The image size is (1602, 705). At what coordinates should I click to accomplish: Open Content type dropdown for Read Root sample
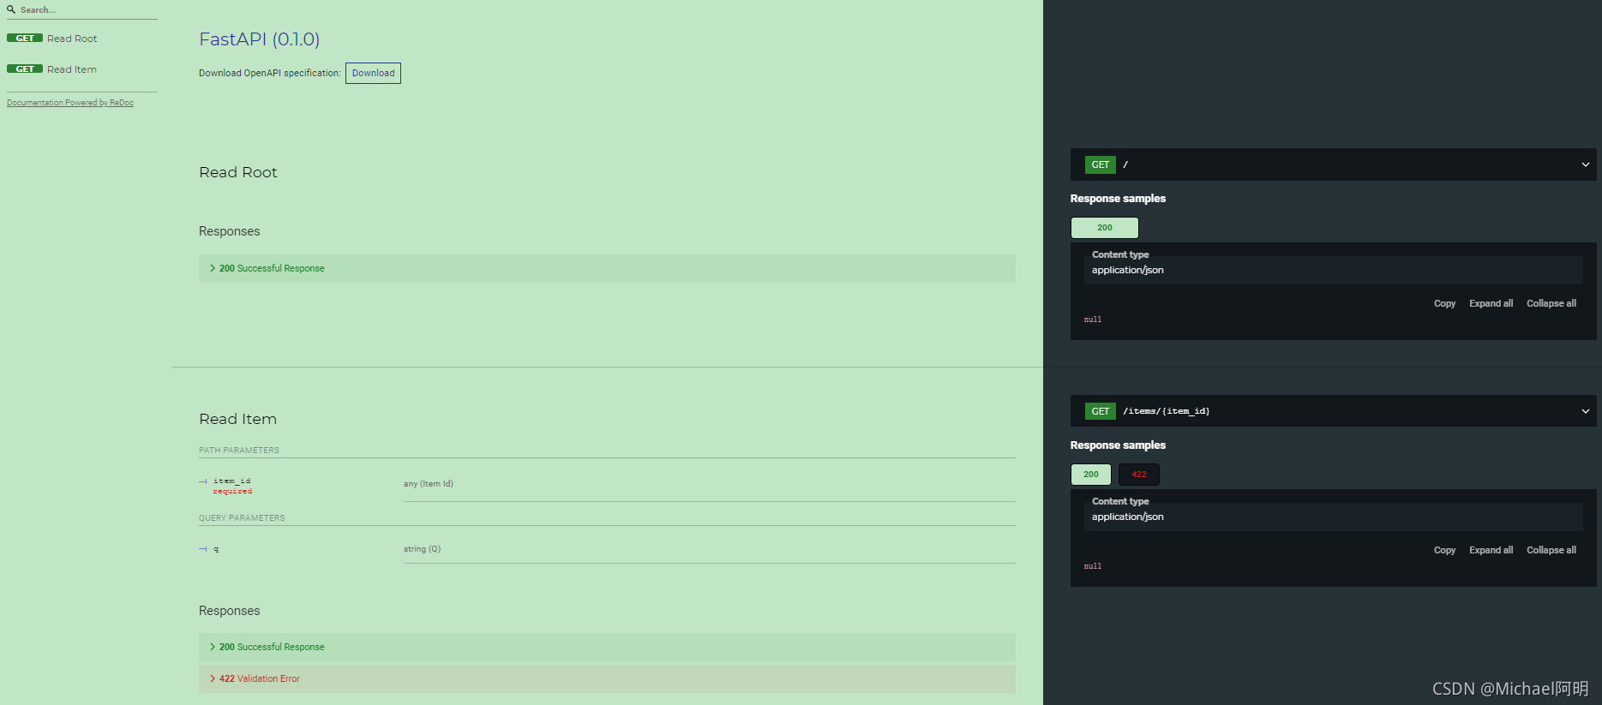(1333, 270)
